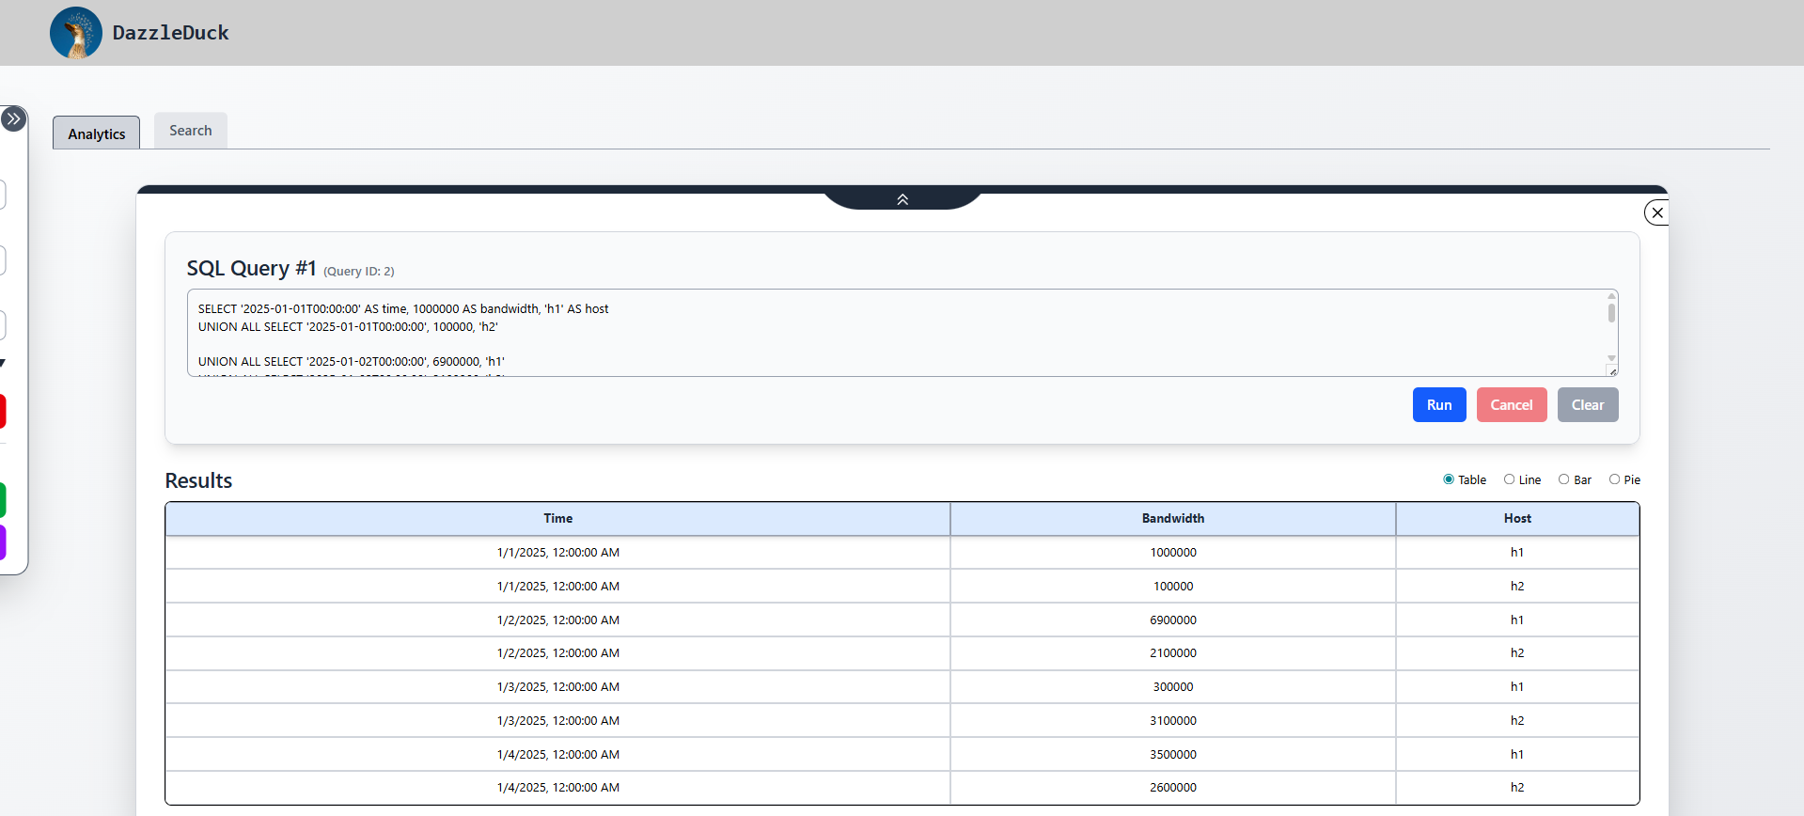Click the scroll-down arrow in query editor
Viewport: 1804px width, 816px height.
[1611, 358]
